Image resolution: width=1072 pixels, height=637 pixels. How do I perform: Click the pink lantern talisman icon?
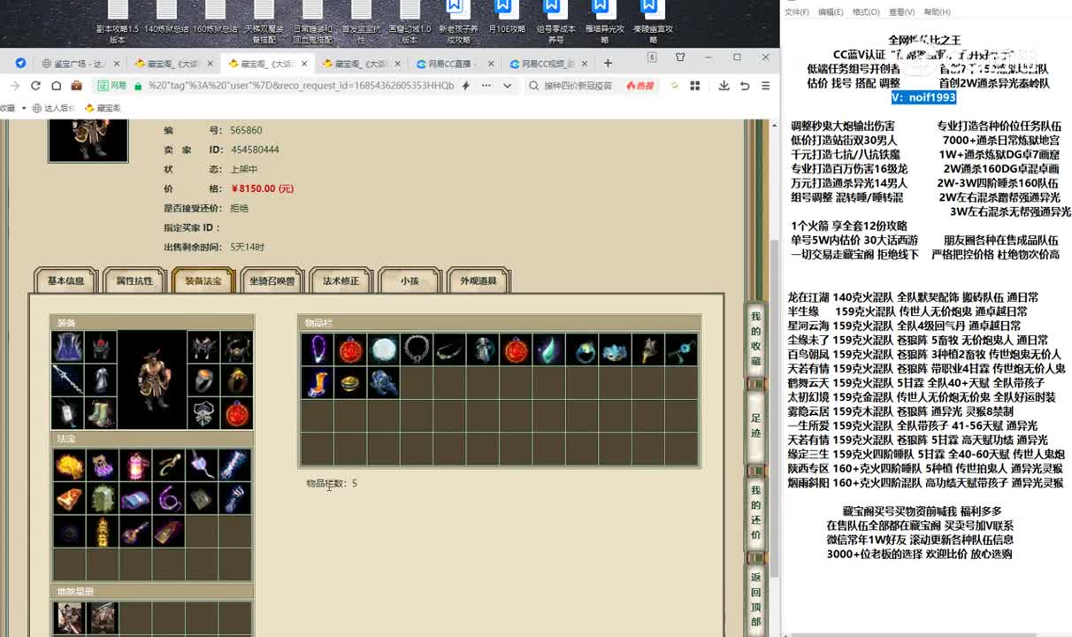pyautogui.click(x=135, y=465)
